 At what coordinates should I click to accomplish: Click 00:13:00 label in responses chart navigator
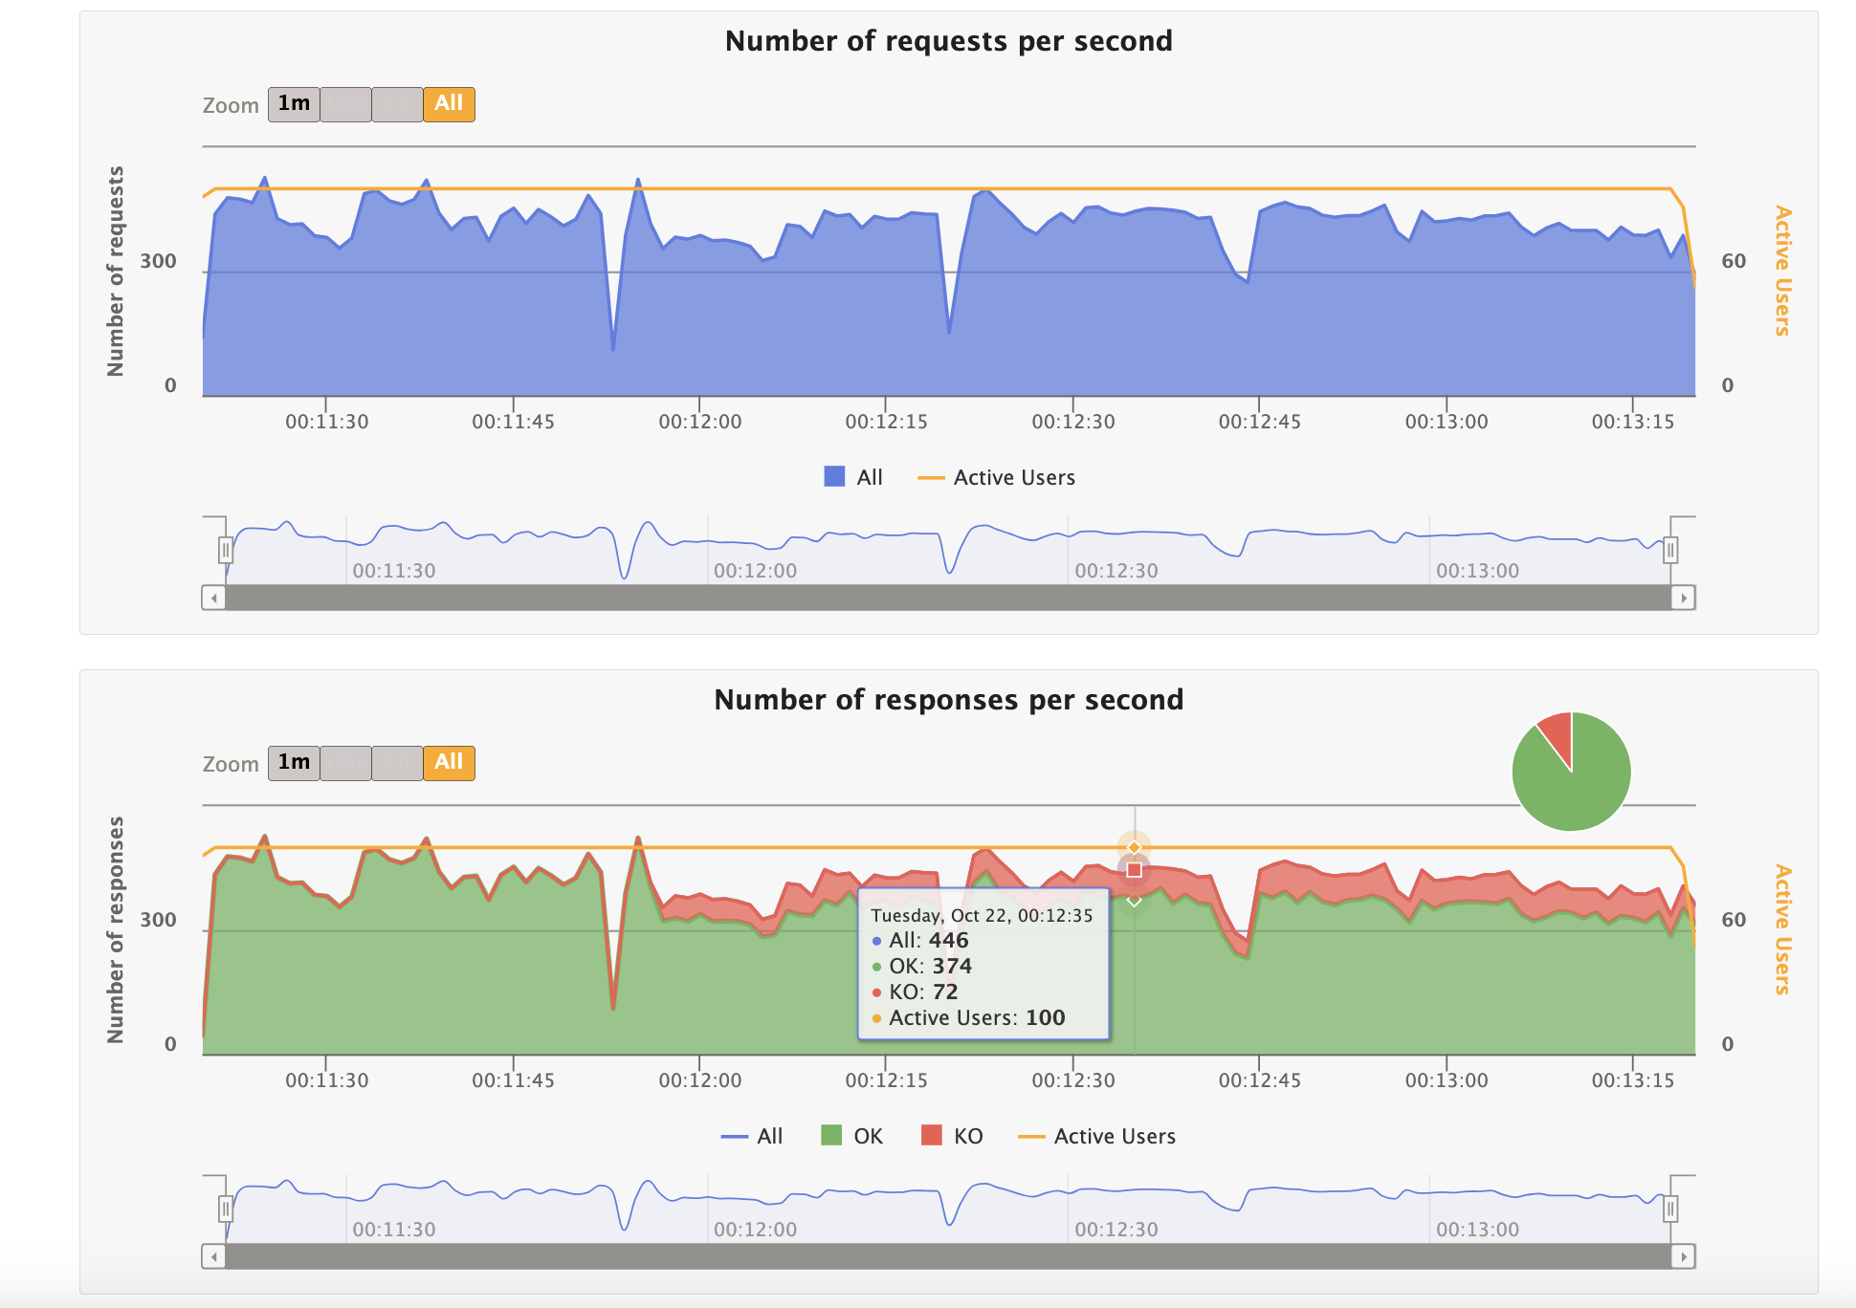1478,1230
